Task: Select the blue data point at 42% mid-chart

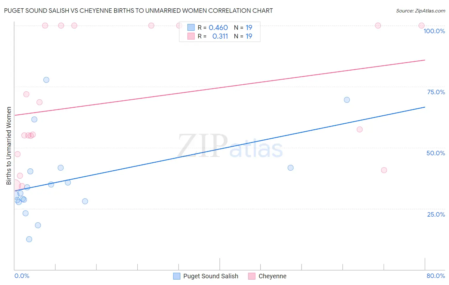Action: 291,168
